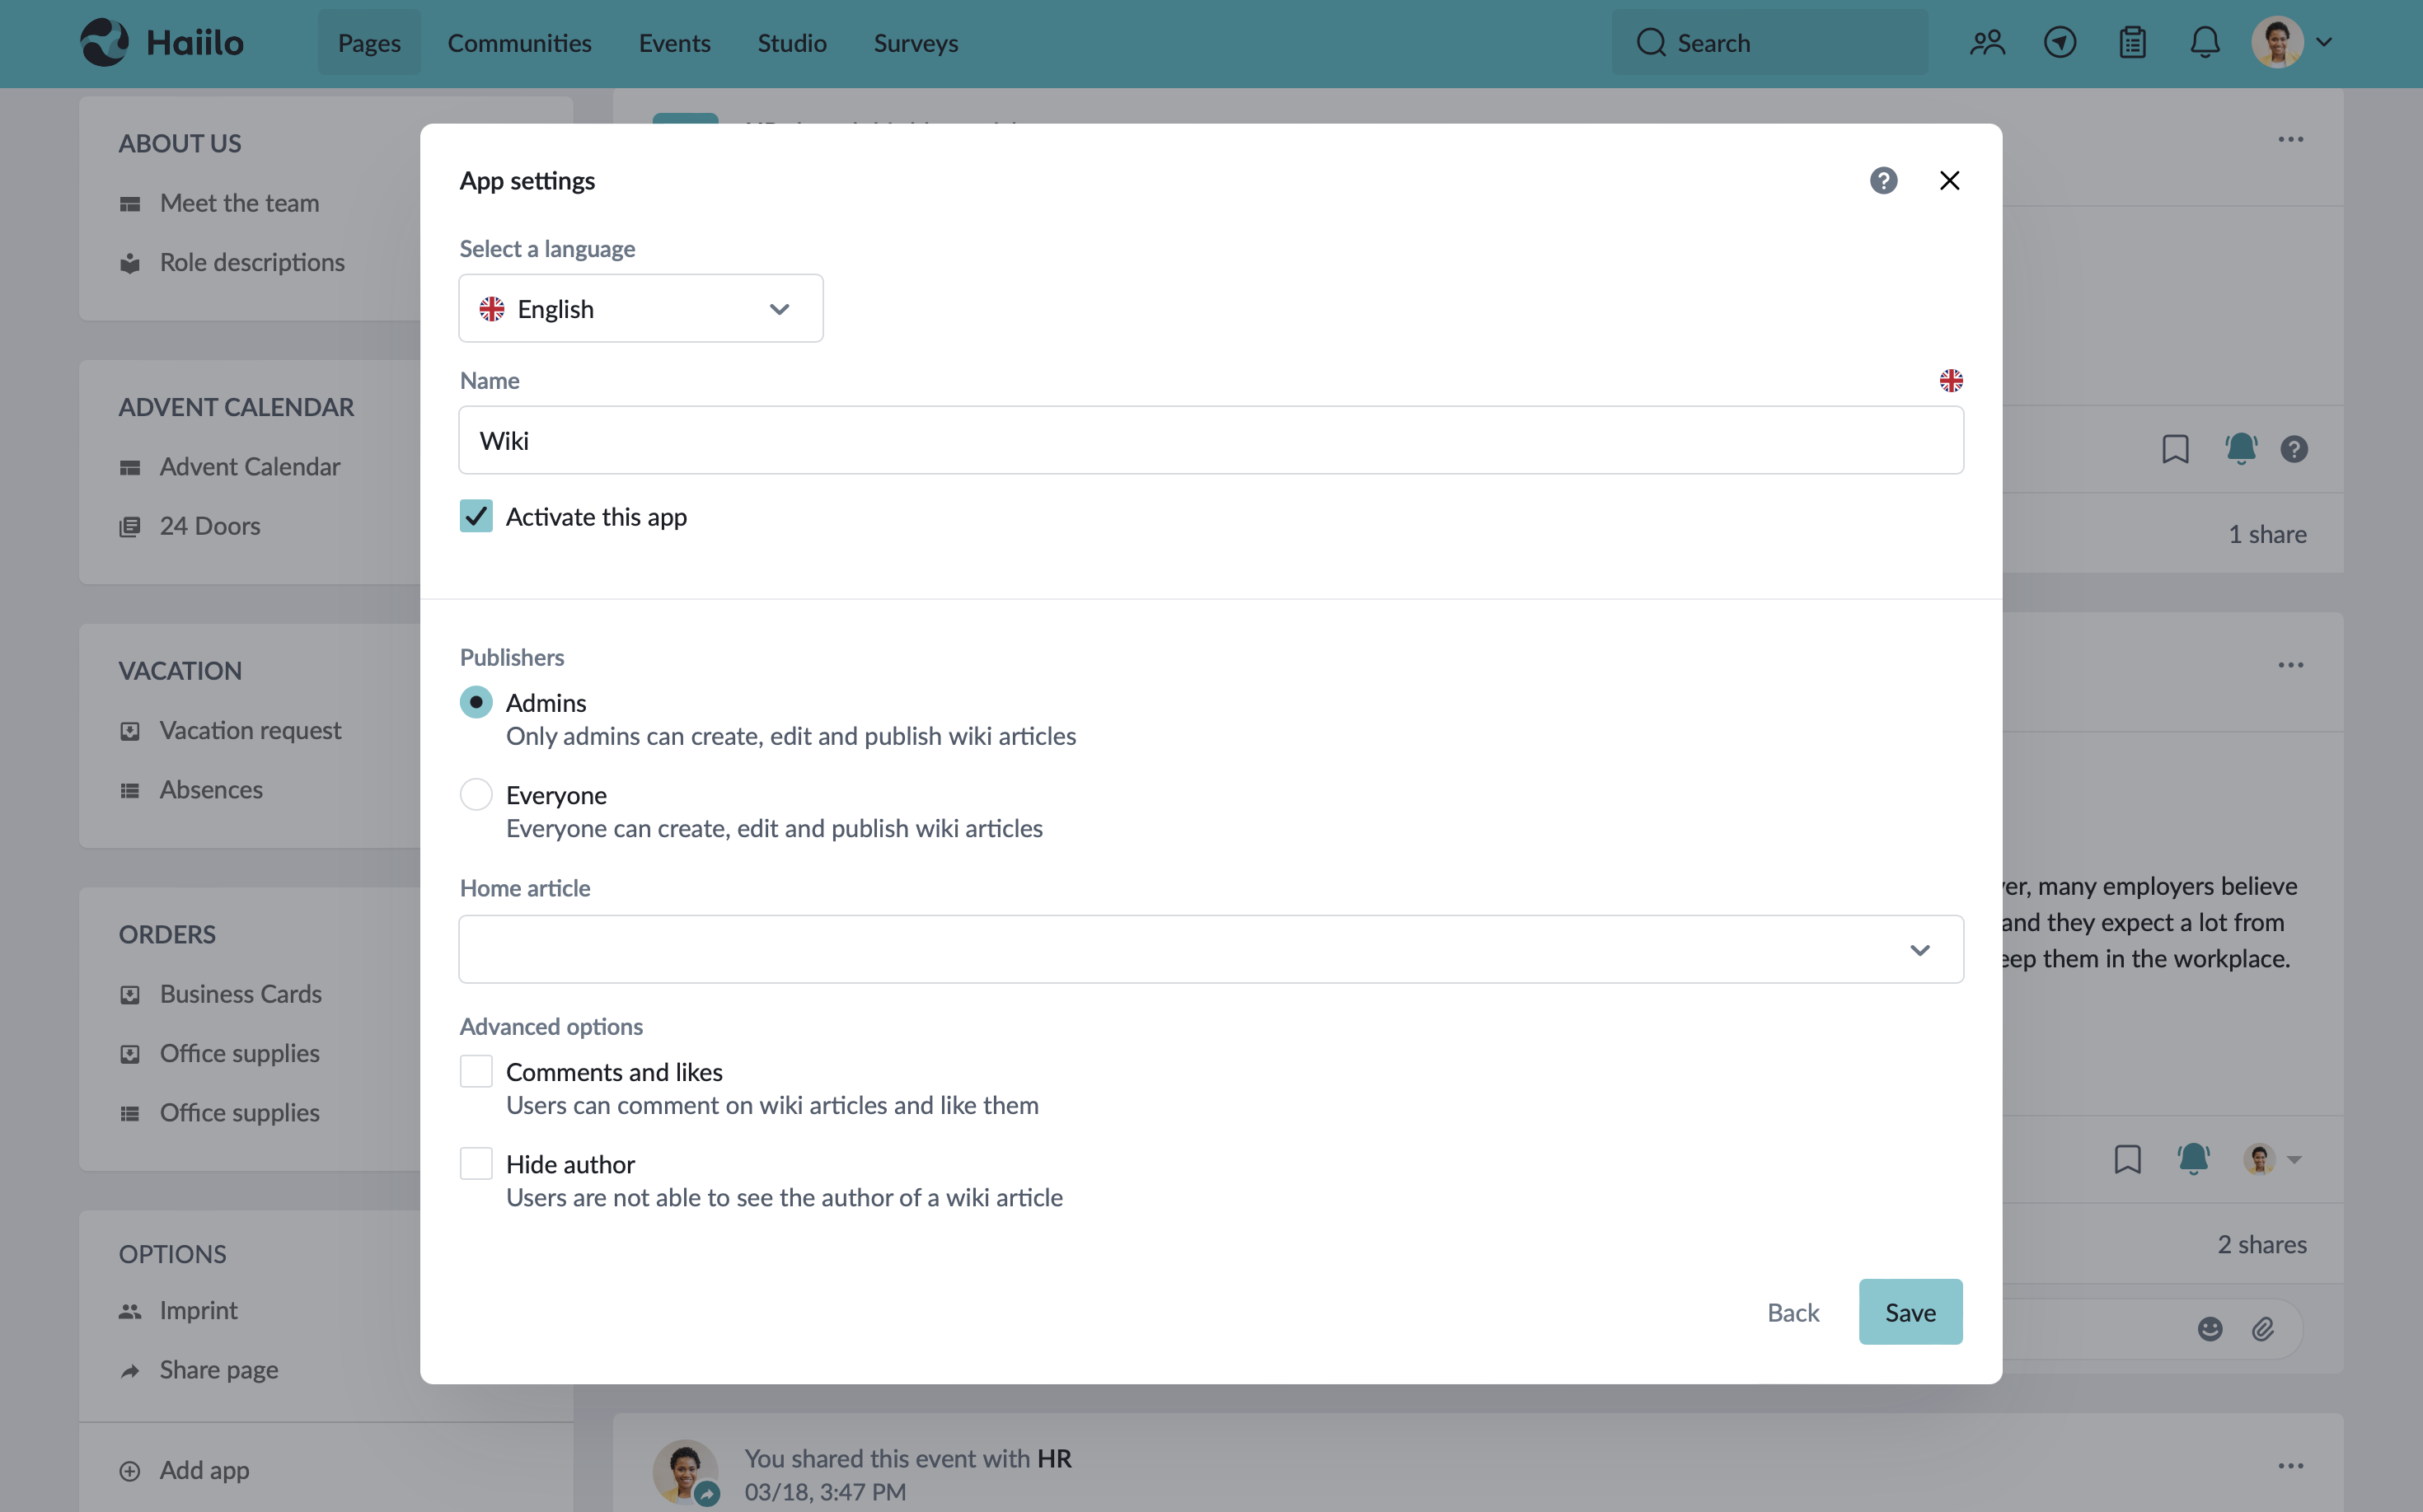Click the Share page arrow icon

tap(130, 1370)
